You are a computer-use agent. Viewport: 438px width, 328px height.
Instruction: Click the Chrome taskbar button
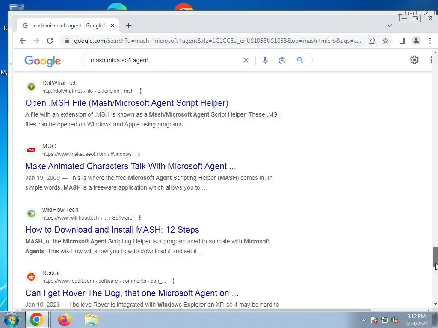[x=37, y=319]
